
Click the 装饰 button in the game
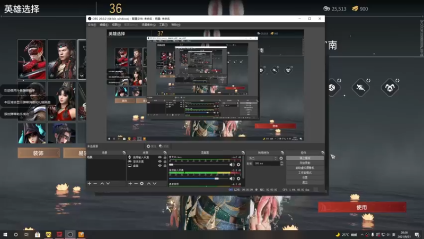tap(39, 153)
